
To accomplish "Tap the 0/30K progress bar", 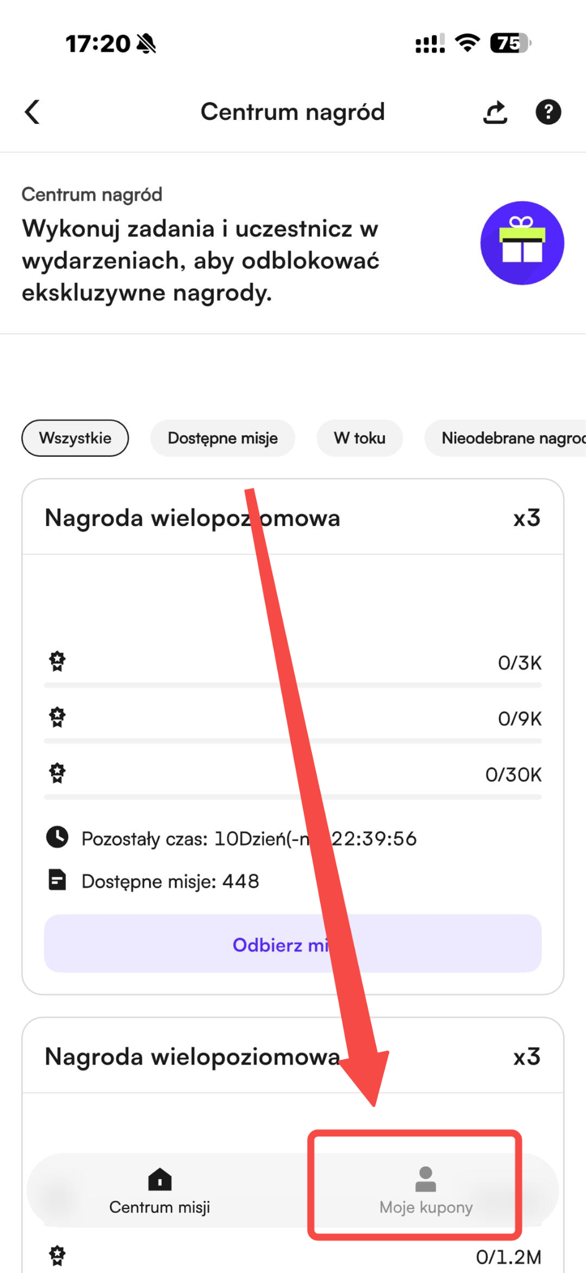I will pos(293,797).
